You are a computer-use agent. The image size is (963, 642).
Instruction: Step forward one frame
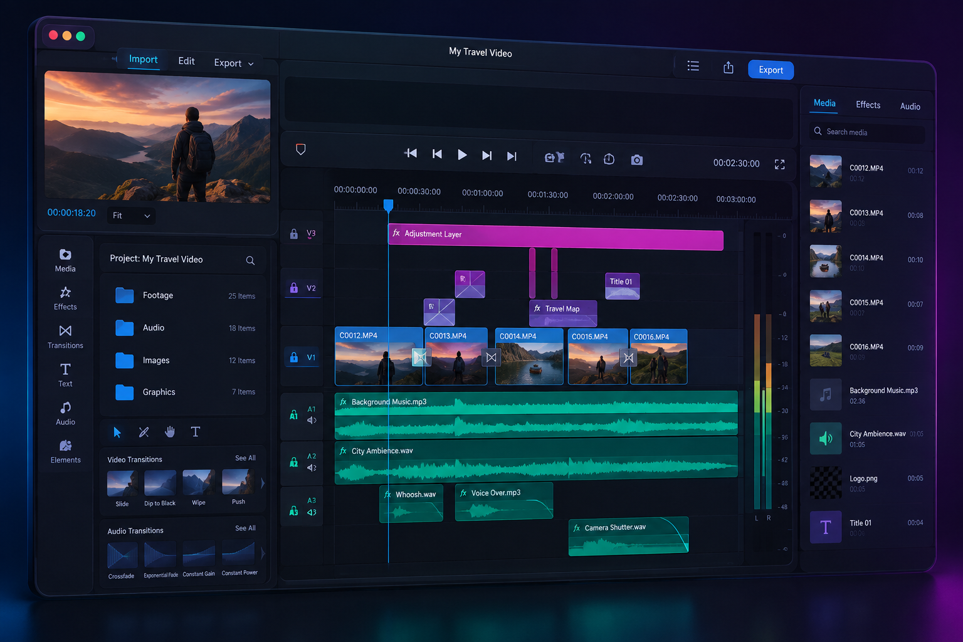487,155
